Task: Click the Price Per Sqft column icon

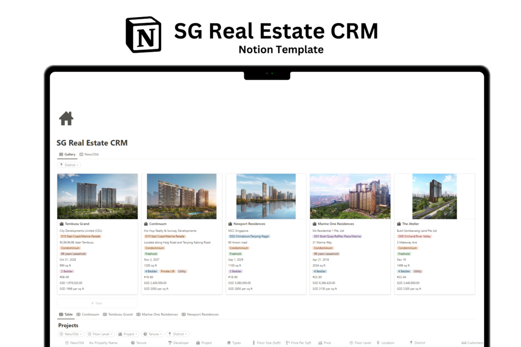Action: click(287, 343)
